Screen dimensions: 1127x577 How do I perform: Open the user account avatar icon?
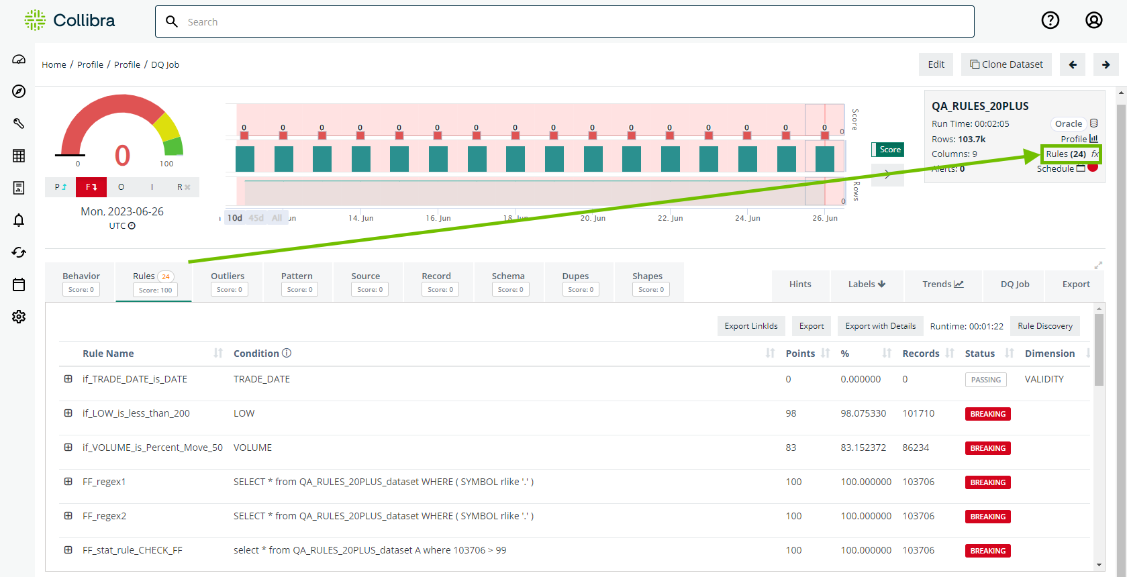tap(1093, 21)
